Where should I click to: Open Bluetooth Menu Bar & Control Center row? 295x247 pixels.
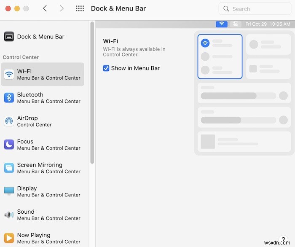click(42, 98)
